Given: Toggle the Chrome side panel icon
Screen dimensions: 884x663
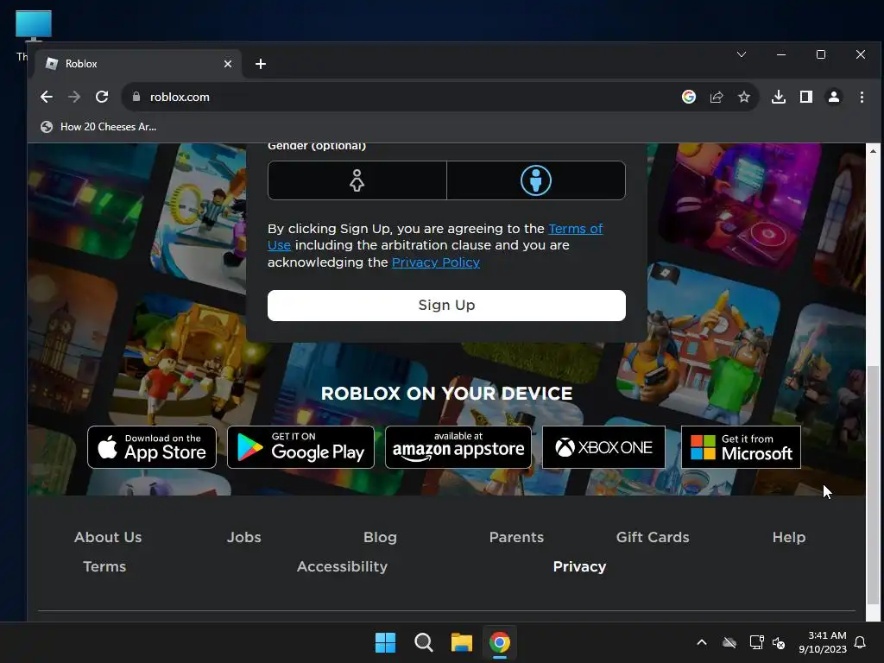Looking at the screenshot, I should (x=806, y=97).
